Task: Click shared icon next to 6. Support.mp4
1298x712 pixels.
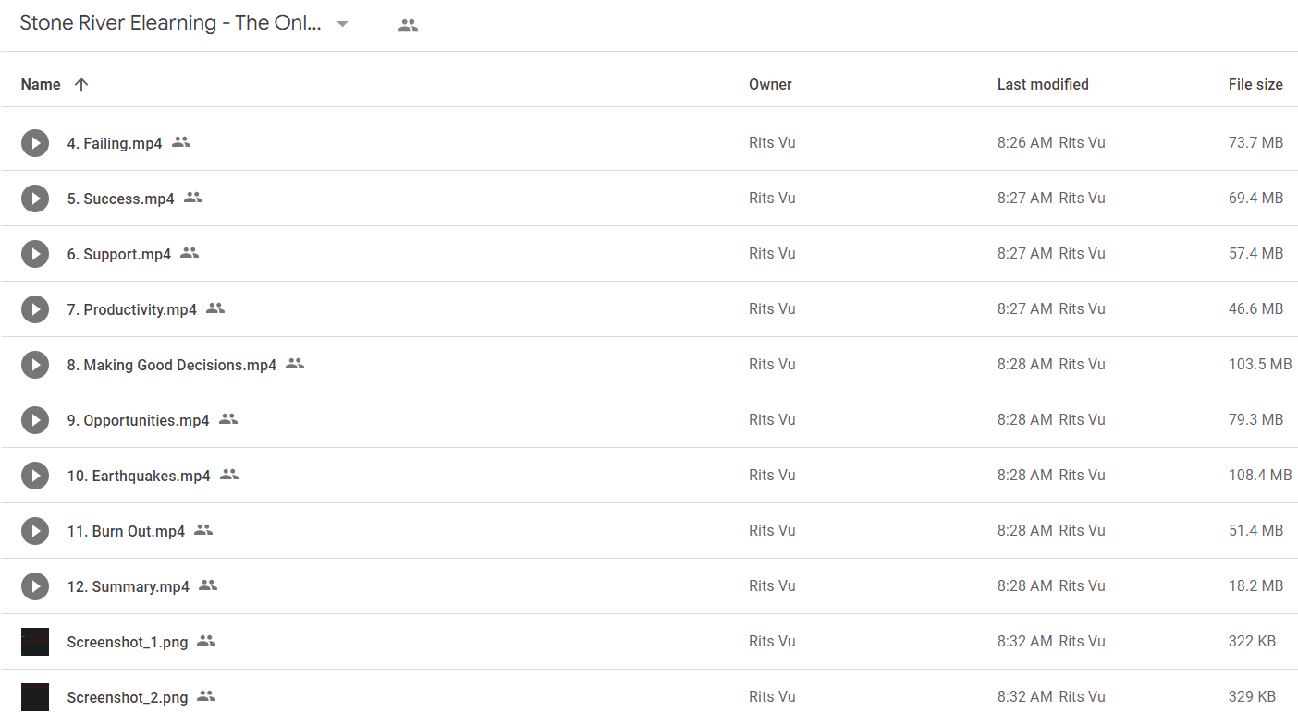Action: [190, 253]
